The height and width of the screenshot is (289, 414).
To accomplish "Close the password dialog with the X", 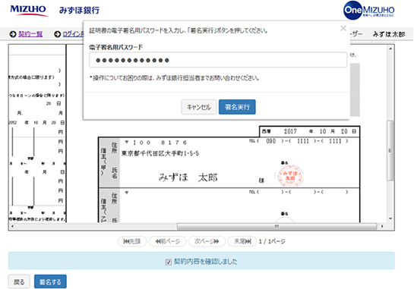I will pyautogui.click(x=343, y=28).
